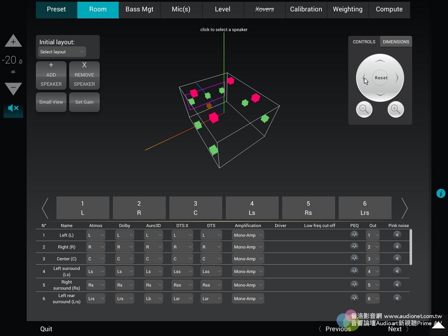The height and width of the screenshot is (336, 448).
Task: Switch to the Bass Mgt tab
Action: 139,9
